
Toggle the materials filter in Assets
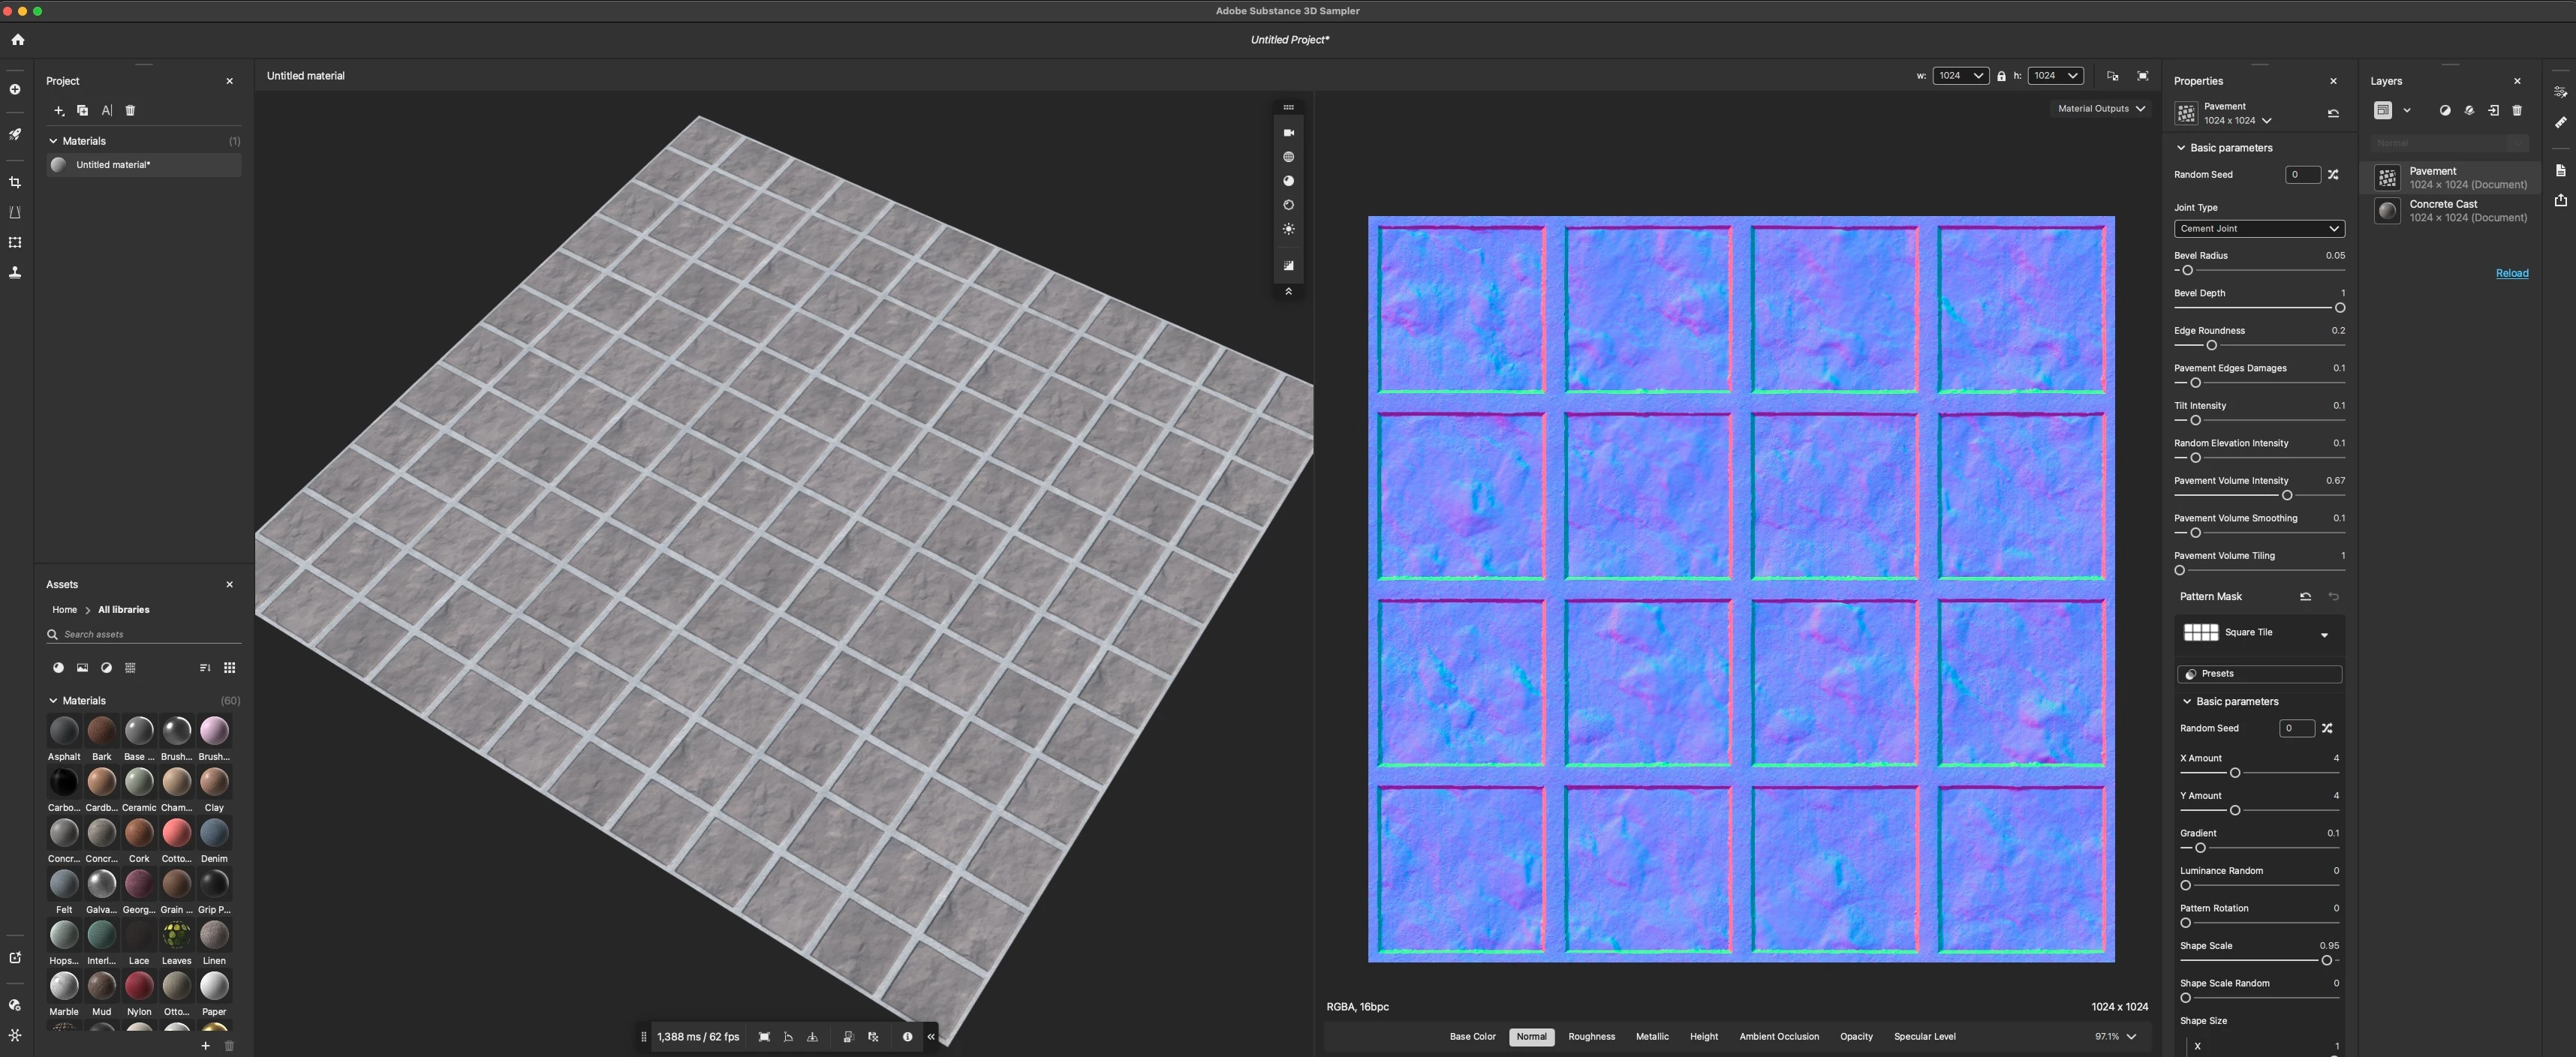click(58, 668)
